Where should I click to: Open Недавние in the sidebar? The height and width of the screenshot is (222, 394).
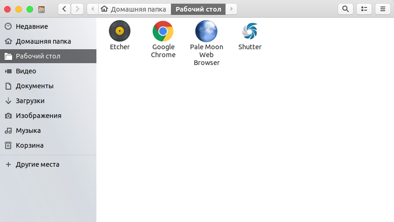48,26
